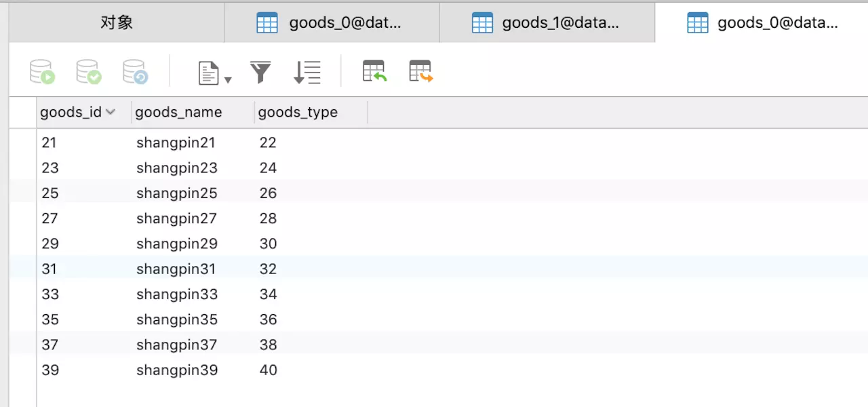This screenshot has width=868, height=407.
Task: Select the currently active goods_0@data... tab
Action: click(x=762, y=23)
